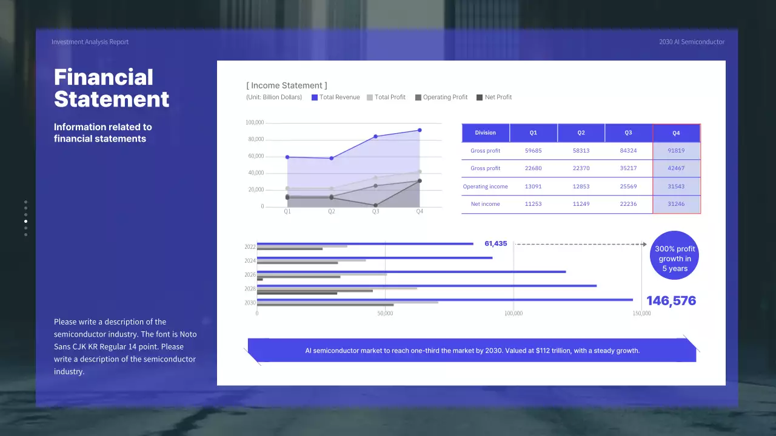This screenshot has height=436, width=776.
Task: Select the first slide navigation dot
Action: pos(25,202)
